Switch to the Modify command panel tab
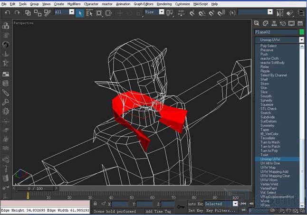The width and height of the screenshot is (307, 215). [265, 23]
